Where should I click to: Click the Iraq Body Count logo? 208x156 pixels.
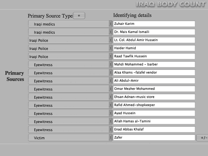pyautogui.click(x=171, y=4)
